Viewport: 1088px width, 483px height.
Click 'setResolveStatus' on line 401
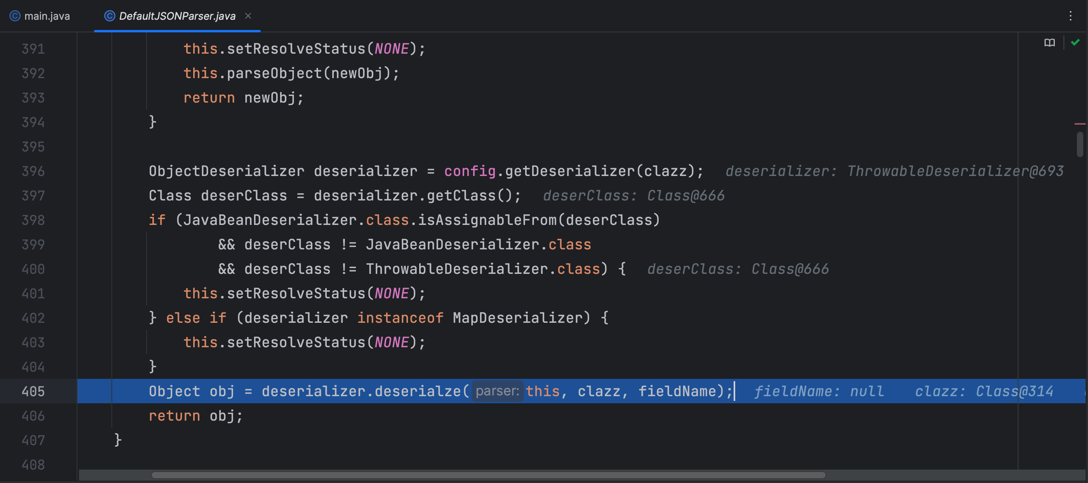[296, 294]
